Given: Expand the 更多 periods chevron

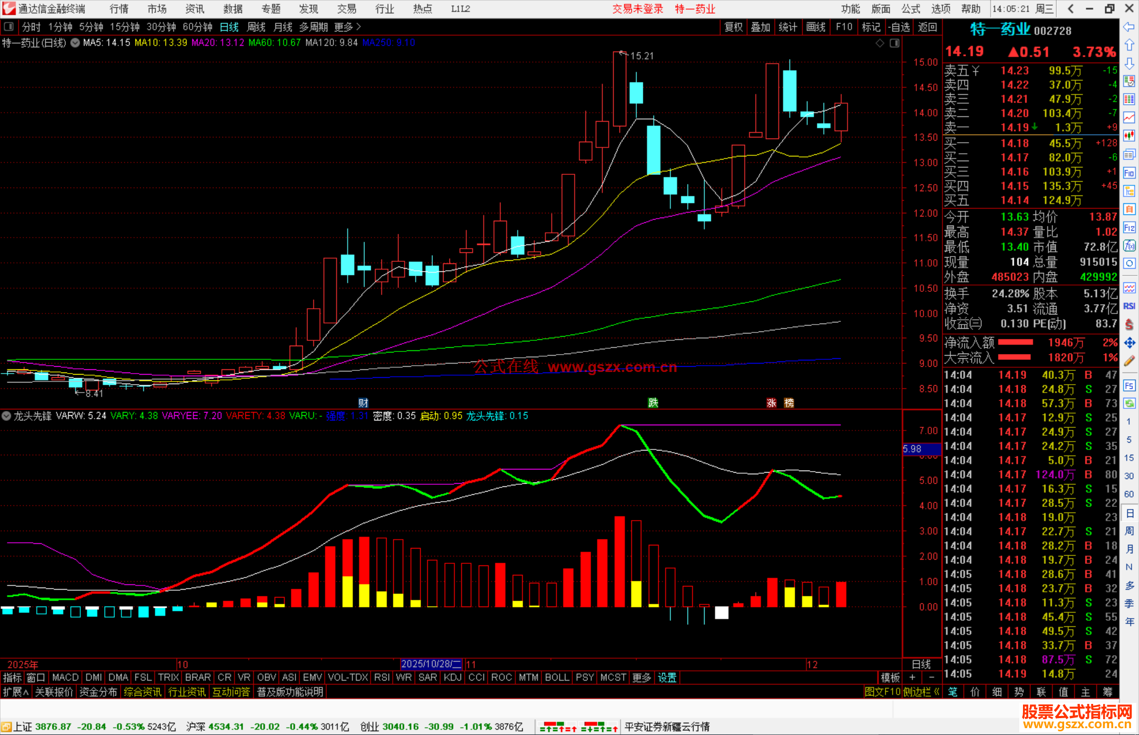Looking at the screenshot, I should click(x=359, y=27).
